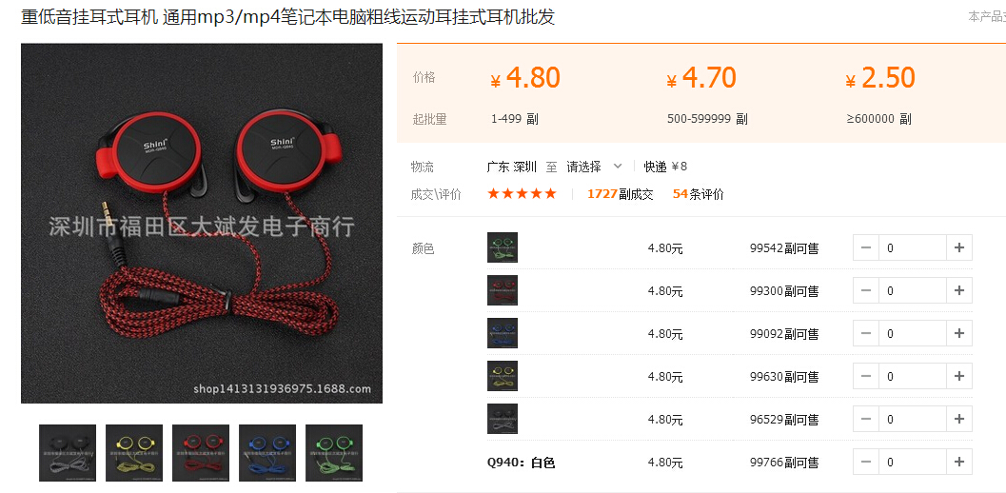
Task: Select the green earphone color swatch
Action: 503,247
